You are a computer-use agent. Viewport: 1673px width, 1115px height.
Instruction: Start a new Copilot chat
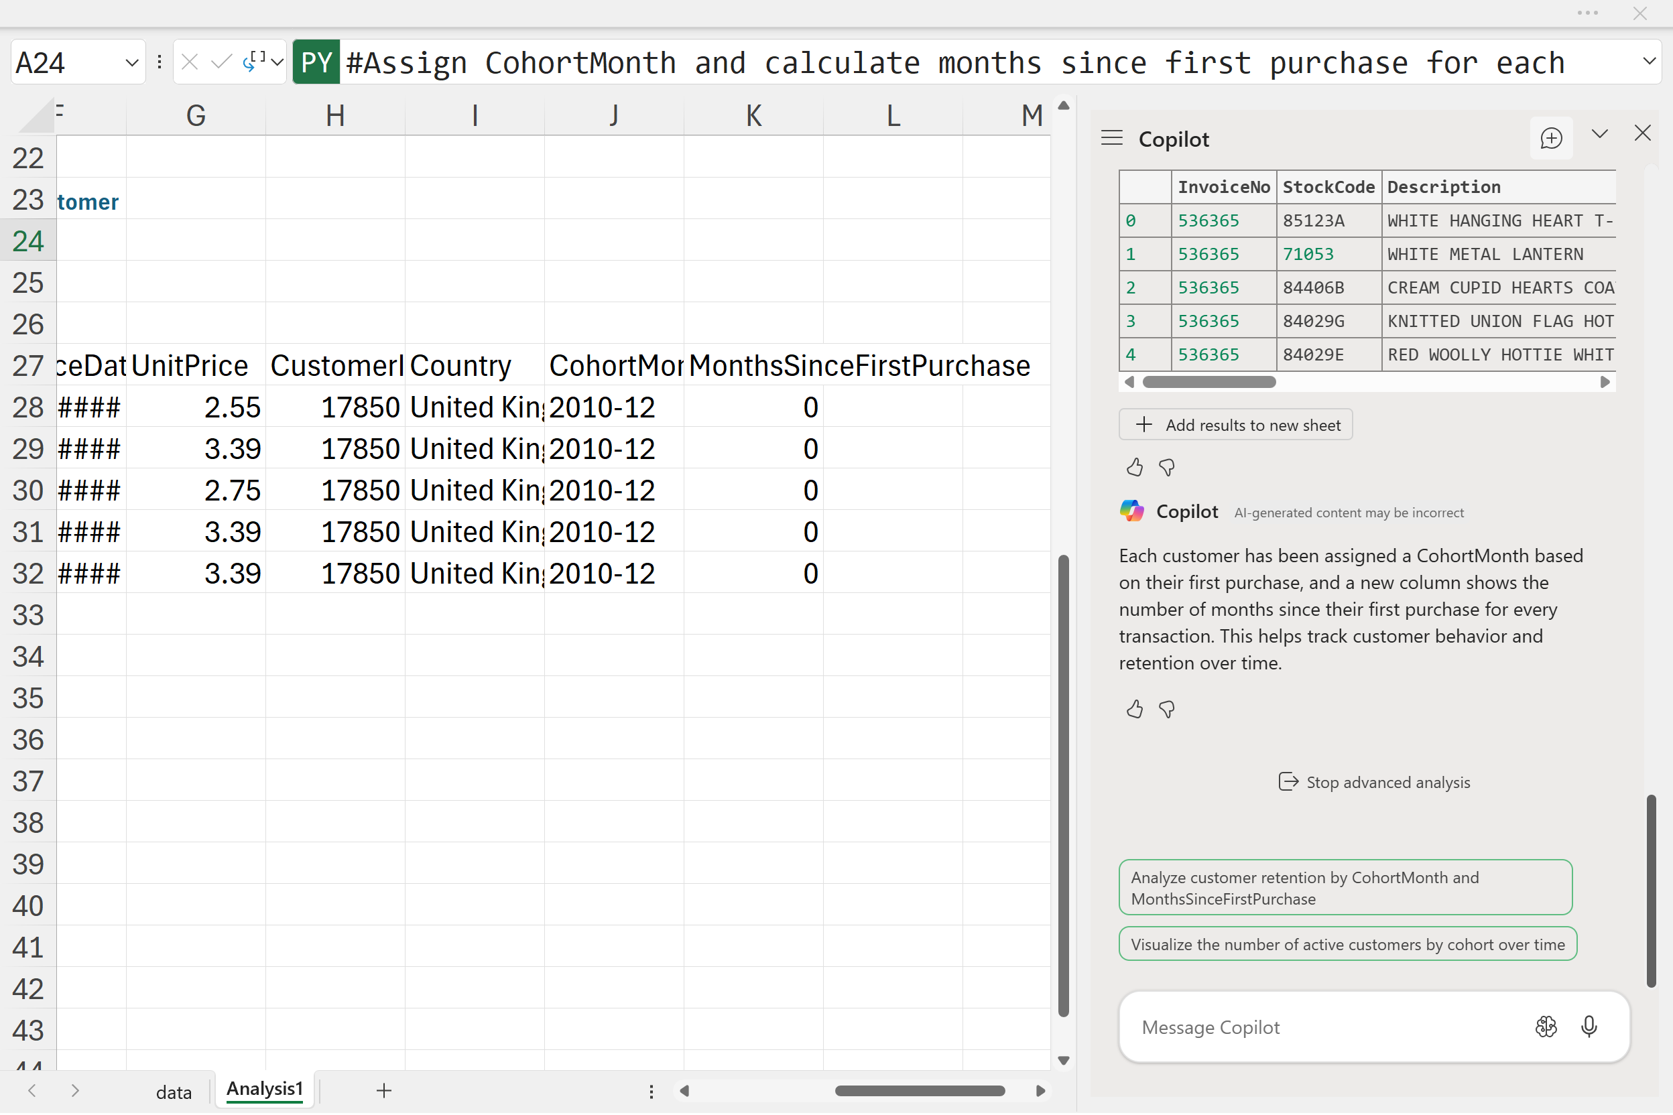(1550, 138)
